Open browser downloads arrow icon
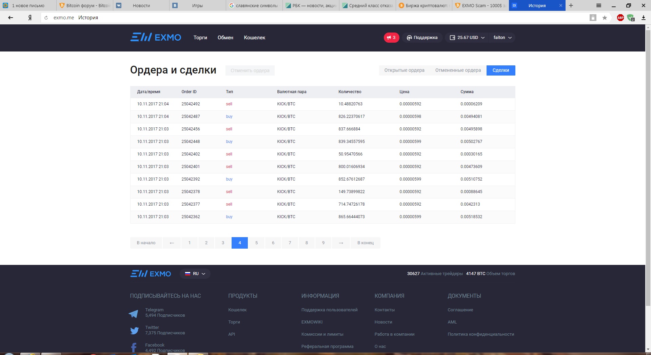This screenshot has width=651, height=355. [x=643, y=18]
